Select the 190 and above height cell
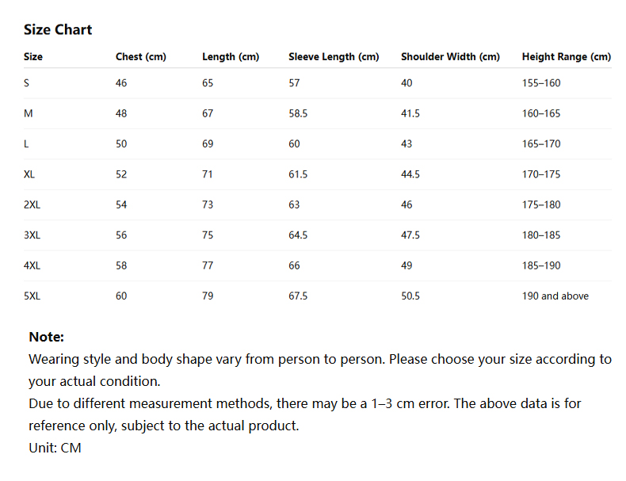Viewport: 626px width, 481px height. click(555, 296)
